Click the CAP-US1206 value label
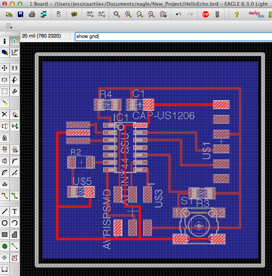The width and height of the screenshot is (272, 276). 163,116
